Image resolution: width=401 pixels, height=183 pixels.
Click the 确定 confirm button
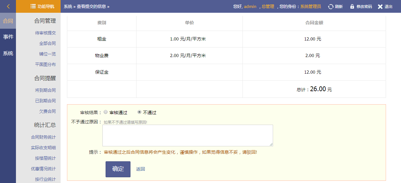point(118,169)
